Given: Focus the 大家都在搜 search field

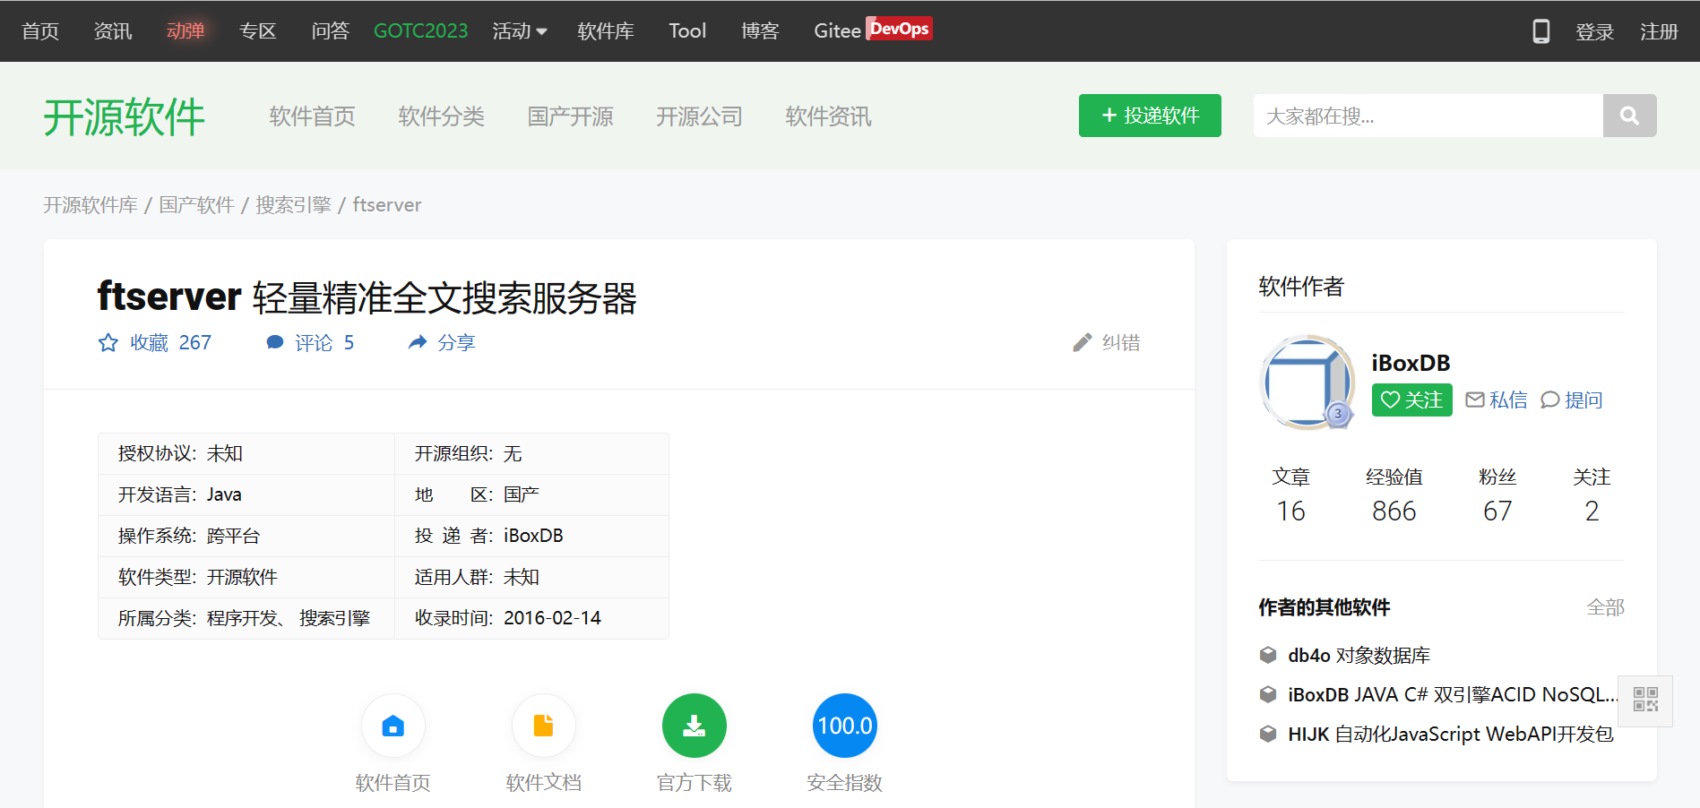Looking at the screenshot, I should [1428, 116].
